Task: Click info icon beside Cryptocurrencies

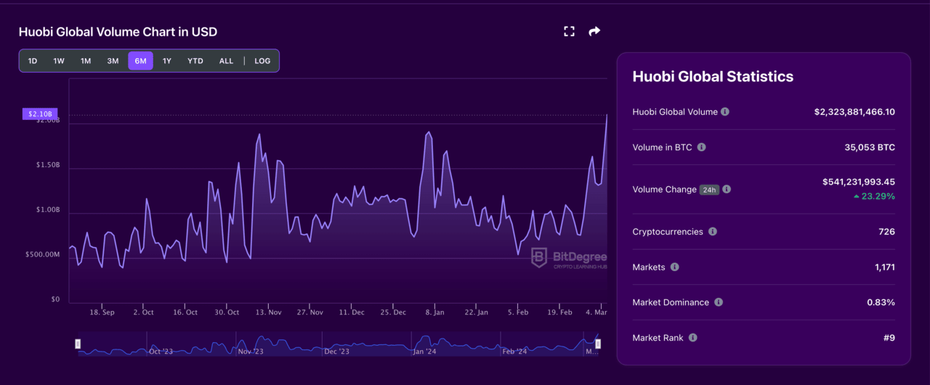Action: (x=713, y=232)
